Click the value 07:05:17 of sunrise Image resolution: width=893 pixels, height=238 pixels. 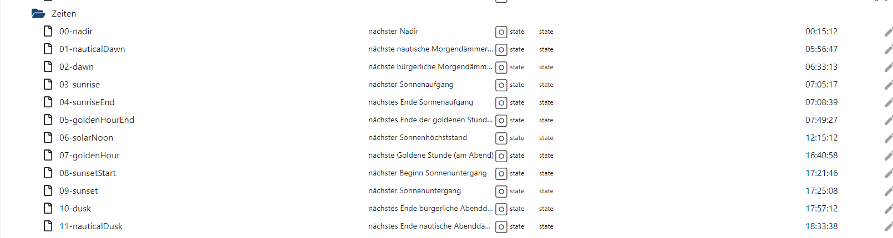(821, 84)
